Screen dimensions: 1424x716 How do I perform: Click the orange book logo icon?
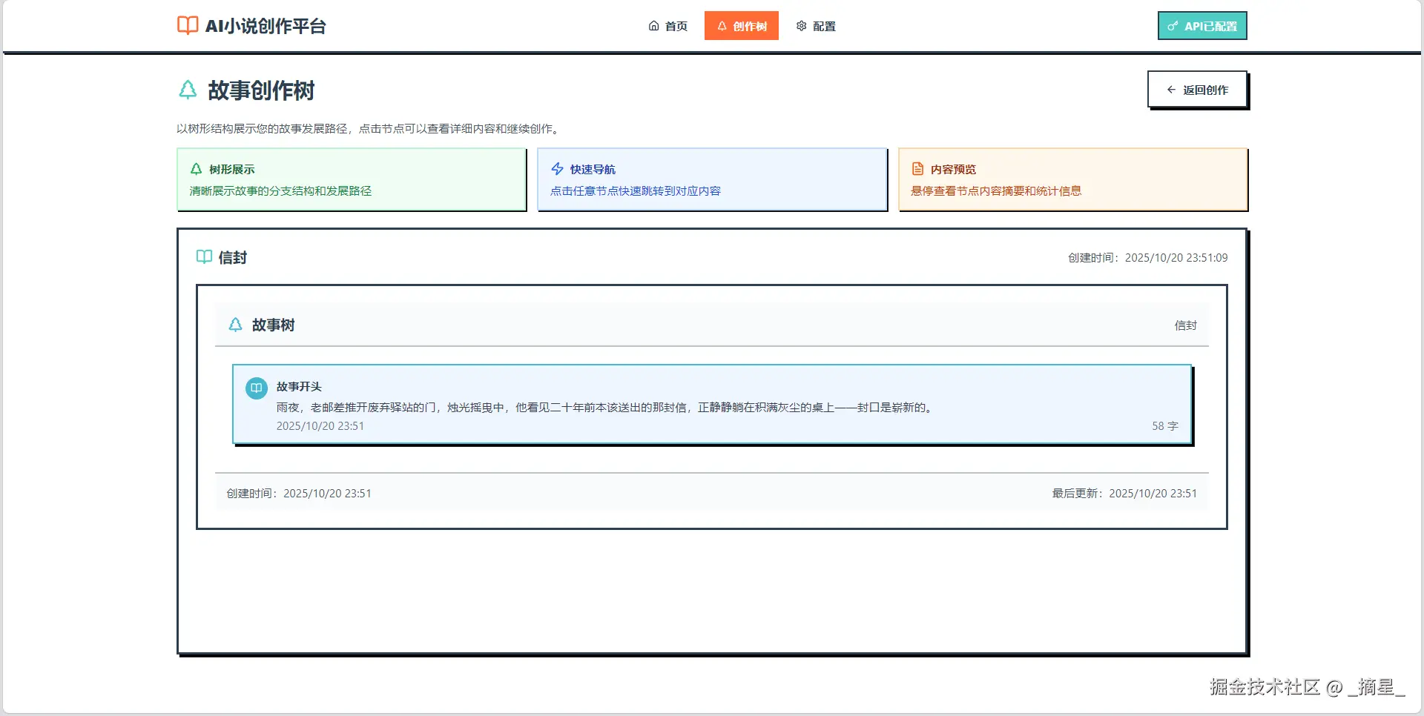[188, 26]
